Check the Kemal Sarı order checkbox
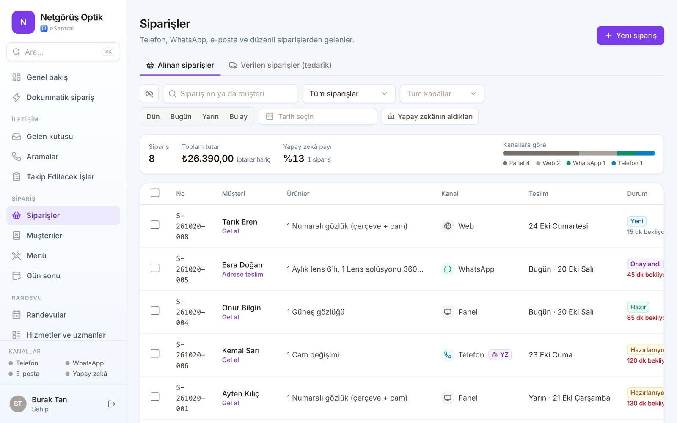Viewport: 677px width, 423px height. tap(155, 353)
